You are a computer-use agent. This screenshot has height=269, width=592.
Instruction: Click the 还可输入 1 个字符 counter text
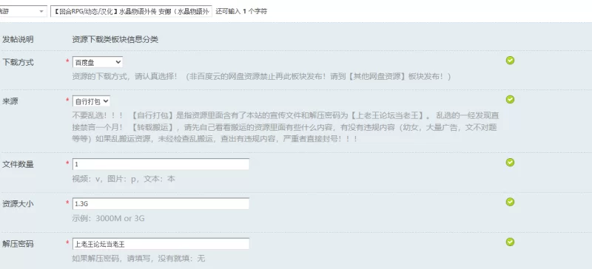pyautogui.click(x=241, y=11)
